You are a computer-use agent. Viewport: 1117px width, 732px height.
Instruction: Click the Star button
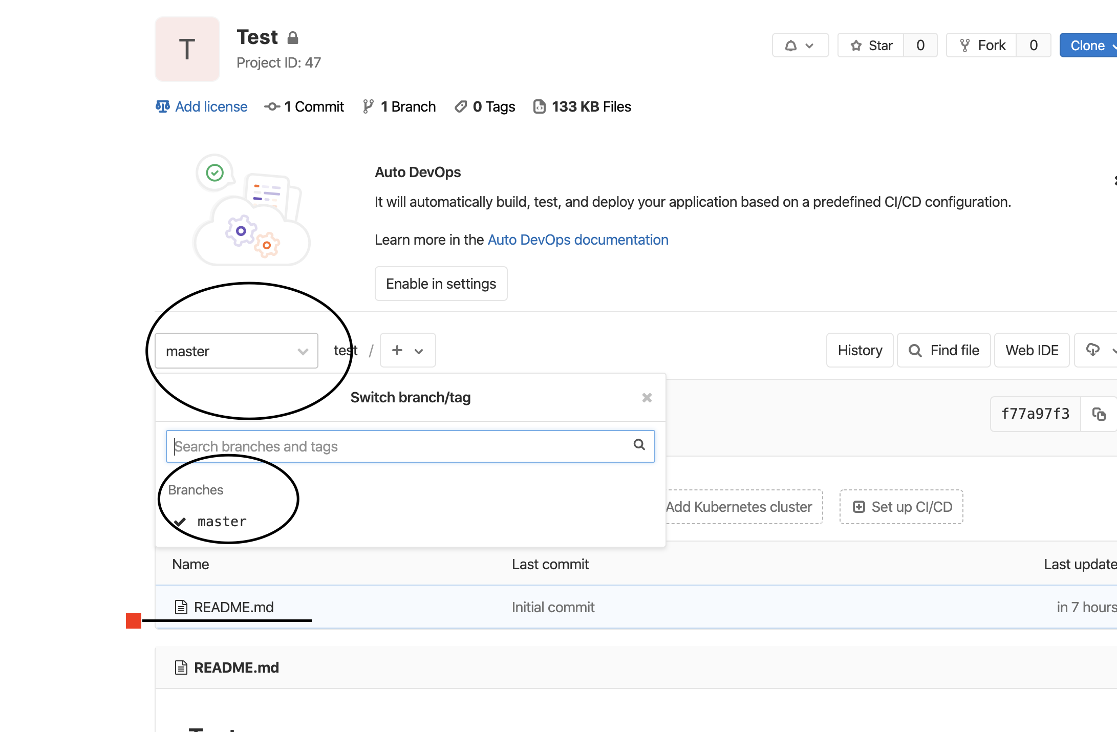pos(871,46)
